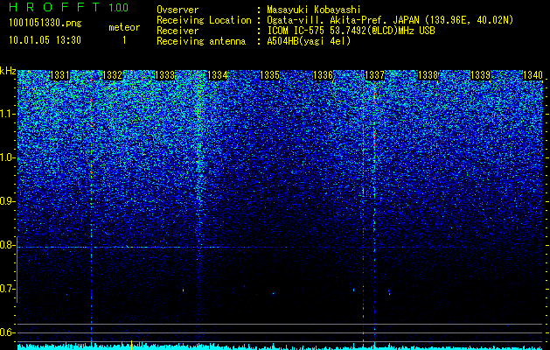Click the 0.6 frequency axis label

pyautogui.click(x=8, y=332)
